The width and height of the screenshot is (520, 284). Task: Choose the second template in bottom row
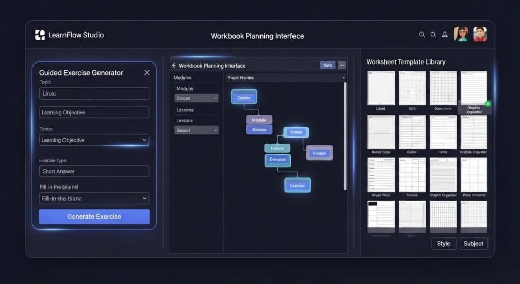(412, 216)
